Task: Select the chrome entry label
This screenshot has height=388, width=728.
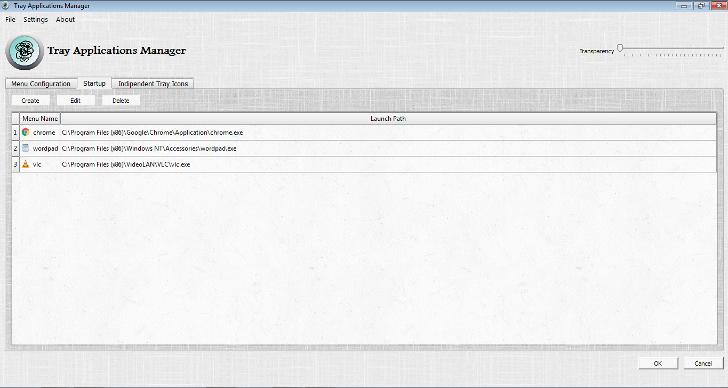Action: click(44, 132)
